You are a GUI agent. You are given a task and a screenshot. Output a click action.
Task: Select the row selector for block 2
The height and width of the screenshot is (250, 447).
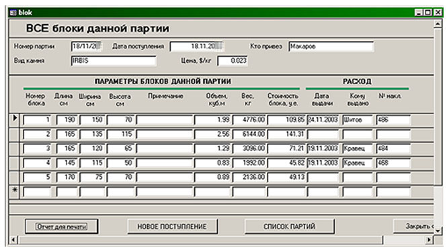point(14,134)
